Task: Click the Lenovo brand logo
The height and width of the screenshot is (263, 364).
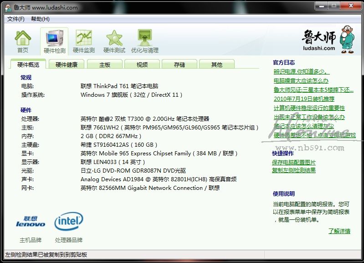Action: pyautogui.click(x=31, y=221)
